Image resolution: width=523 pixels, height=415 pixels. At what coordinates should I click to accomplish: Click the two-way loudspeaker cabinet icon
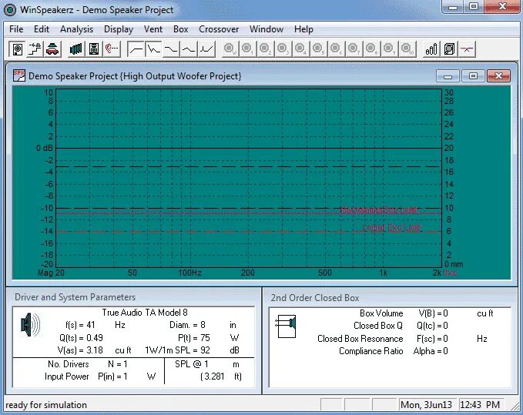[x=94, y=49]
